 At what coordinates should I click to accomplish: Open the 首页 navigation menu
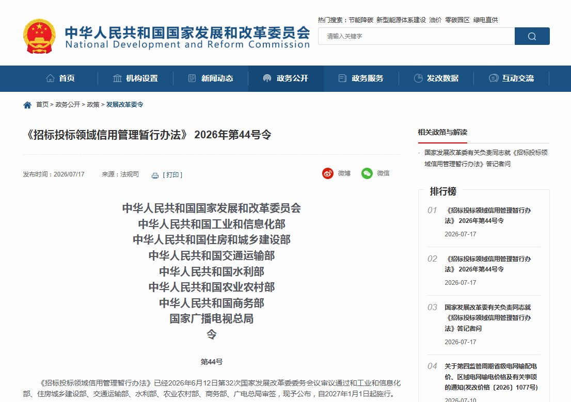tap(67, 78)
